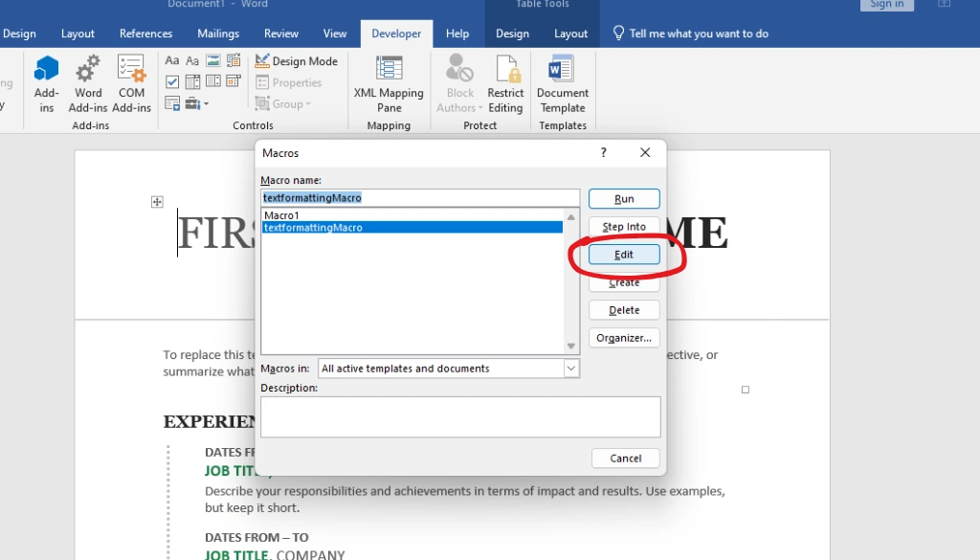Switch to the Design ribbon tab
Viewport: 980px width, 560px height.
[19, 34]
